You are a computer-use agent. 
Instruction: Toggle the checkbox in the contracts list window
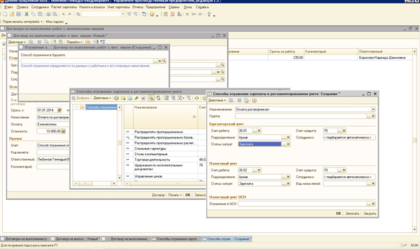click(4, 44)
